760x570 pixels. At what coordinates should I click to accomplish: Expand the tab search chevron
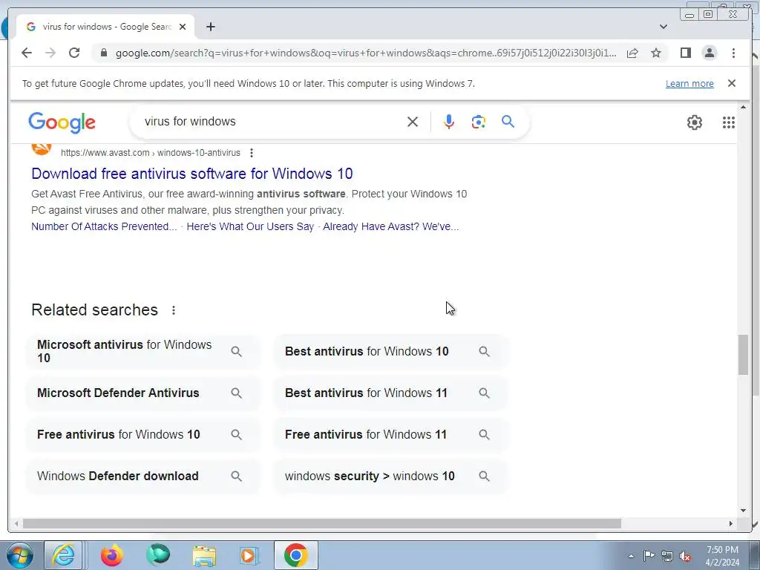point(664,27)
